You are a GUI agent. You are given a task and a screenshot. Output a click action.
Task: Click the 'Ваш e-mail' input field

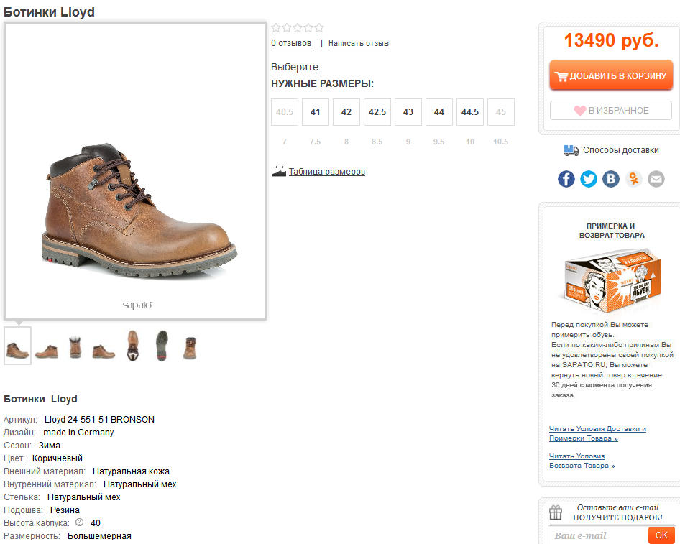click(x=599, y=535)
